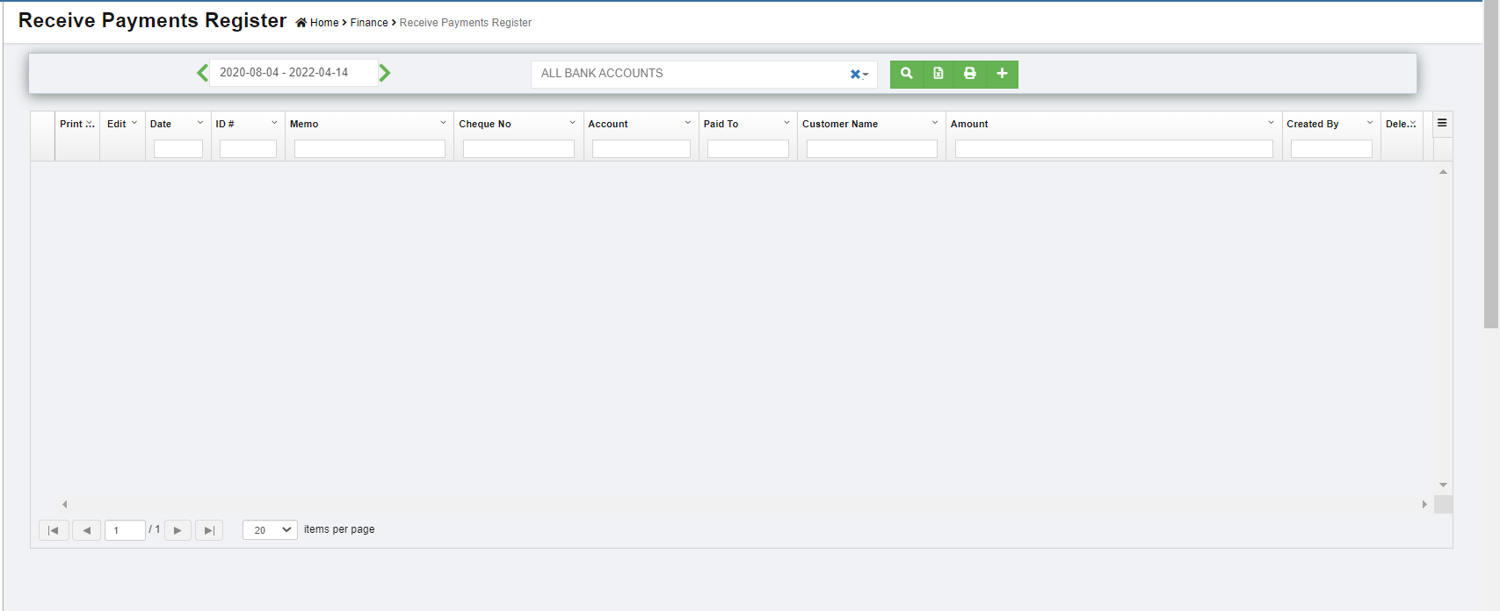Viewport: 1500px width, 611px height.
Task: Go to the first page button
Action: (54, 530)
